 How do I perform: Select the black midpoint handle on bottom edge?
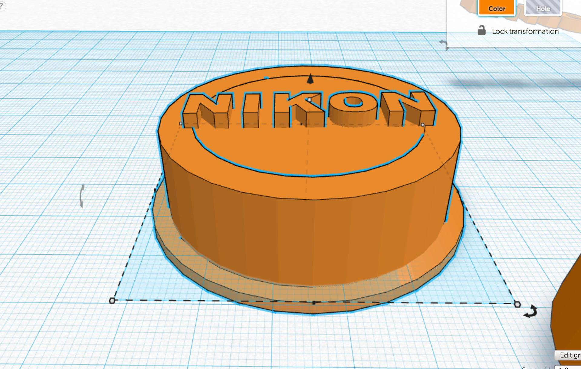[x=314, y=302]
